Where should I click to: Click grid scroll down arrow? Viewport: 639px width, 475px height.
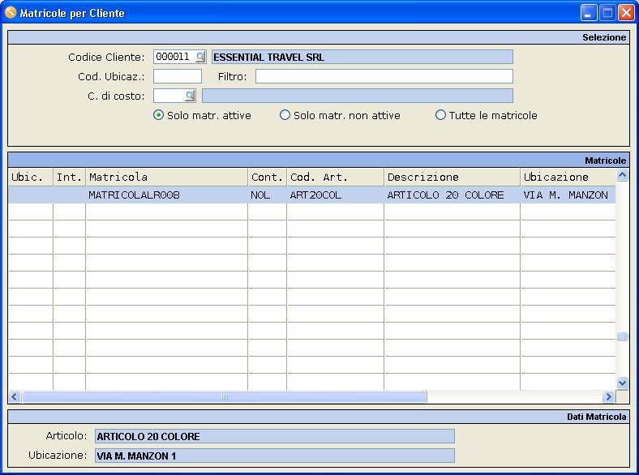[x=622, y=383]
